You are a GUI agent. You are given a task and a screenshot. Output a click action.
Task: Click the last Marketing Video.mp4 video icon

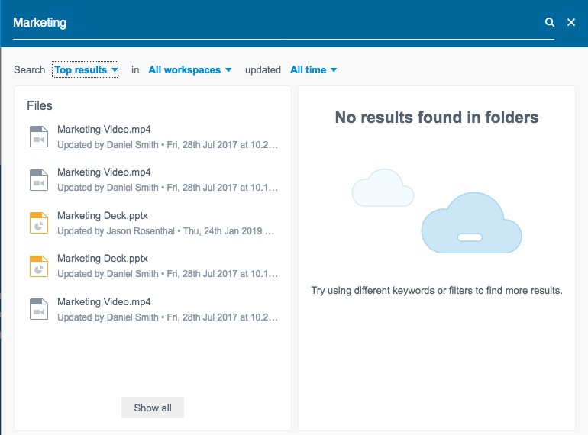[39, 309]
